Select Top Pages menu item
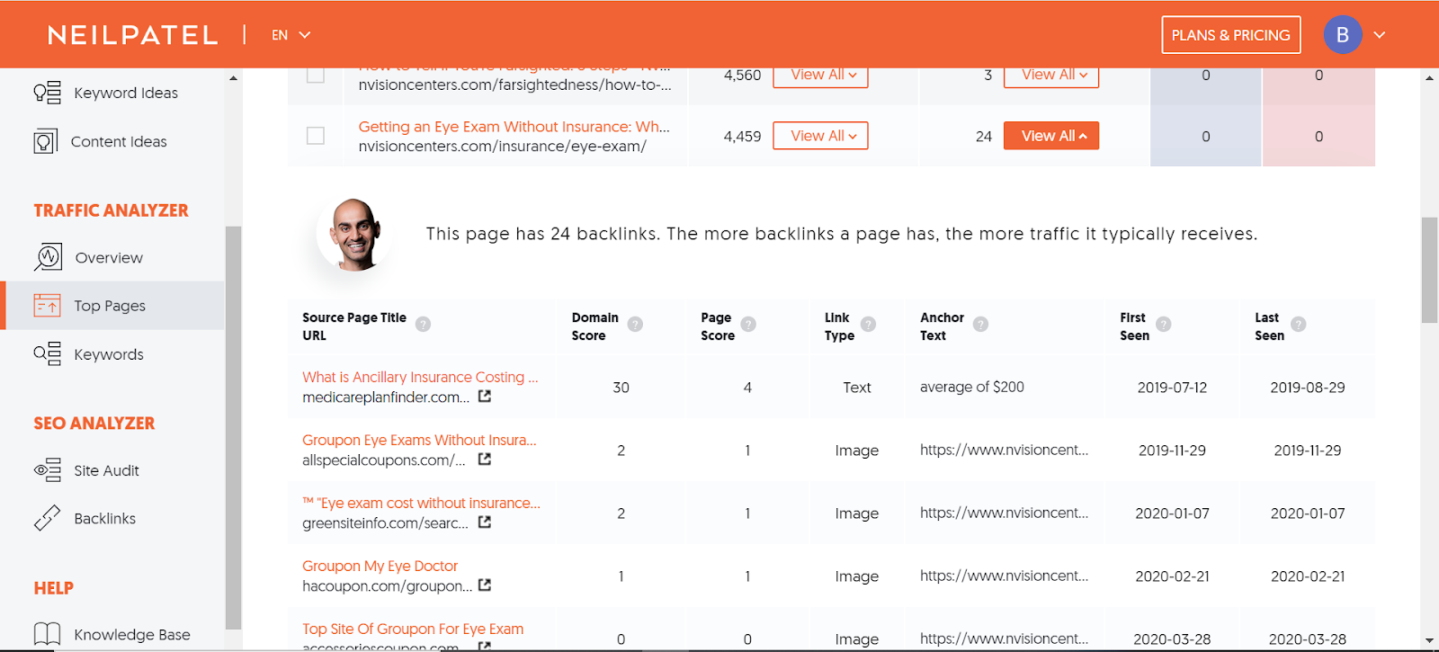Viewport: 1439px width, 652px height. pos(112,306)
